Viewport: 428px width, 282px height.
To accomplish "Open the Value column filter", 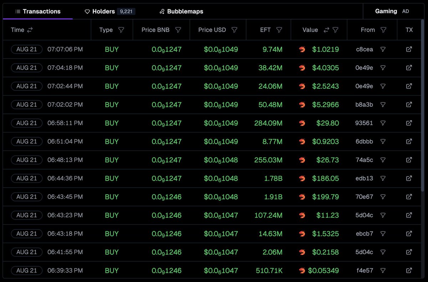I will click(335, 30).
